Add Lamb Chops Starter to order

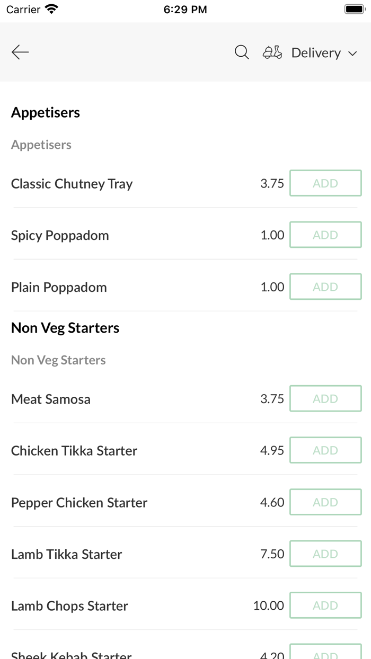coord(325,605)
